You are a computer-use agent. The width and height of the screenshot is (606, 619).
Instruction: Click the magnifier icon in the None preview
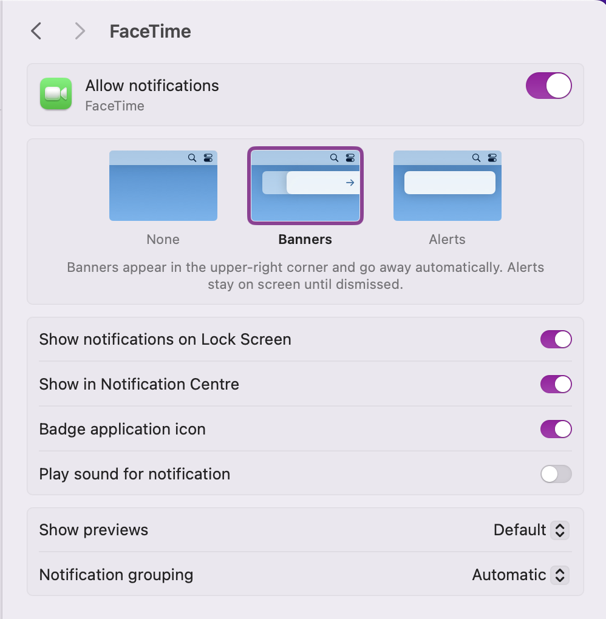pos(191,158)
